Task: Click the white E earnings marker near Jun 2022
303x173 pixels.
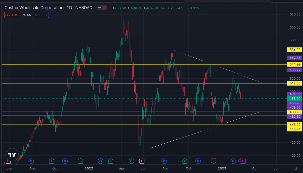Action: pyautogui.click(x=142, y=161)
